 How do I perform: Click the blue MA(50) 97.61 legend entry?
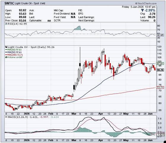pos(13,52)
